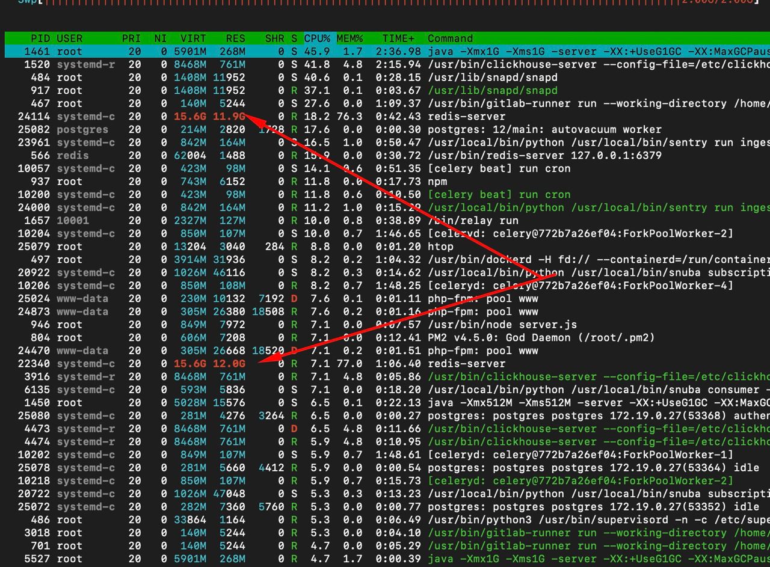Select redis-server row with PID 22340
770x567 pixels.
[387, 364]
